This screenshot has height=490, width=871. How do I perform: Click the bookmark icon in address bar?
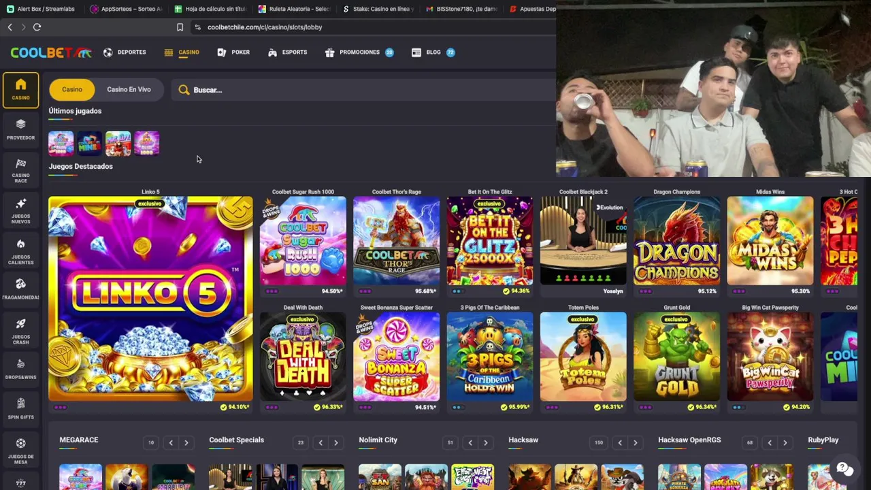(x=180, y=27)
